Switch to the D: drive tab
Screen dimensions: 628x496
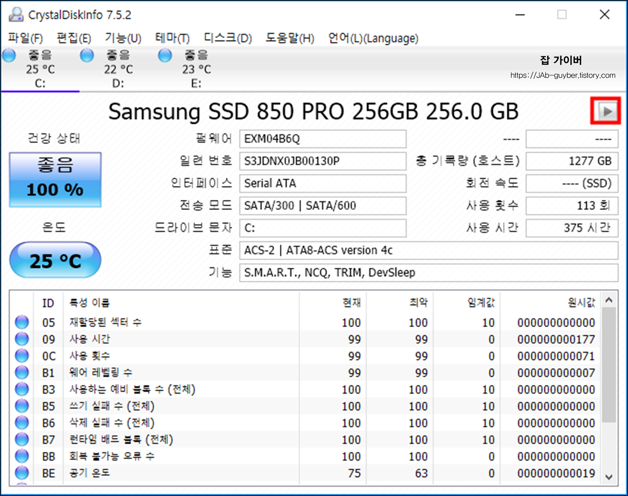point(118,69)
